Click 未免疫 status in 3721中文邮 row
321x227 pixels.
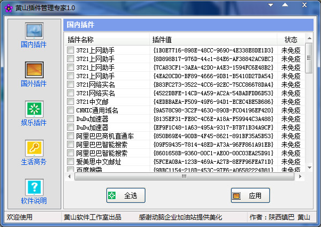291,102
